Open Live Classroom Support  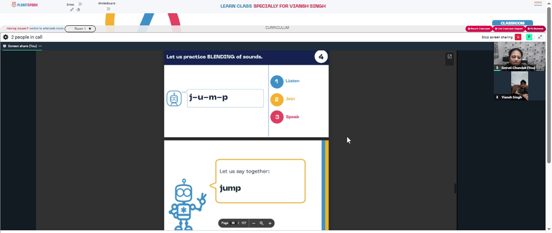[x=509, y=29]
